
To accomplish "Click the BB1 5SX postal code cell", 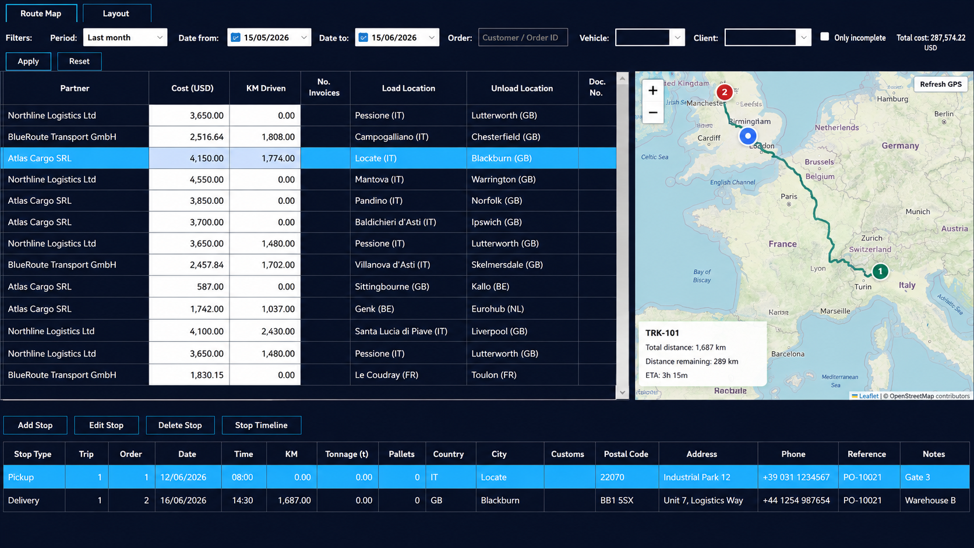I will (x=627, y=500).
